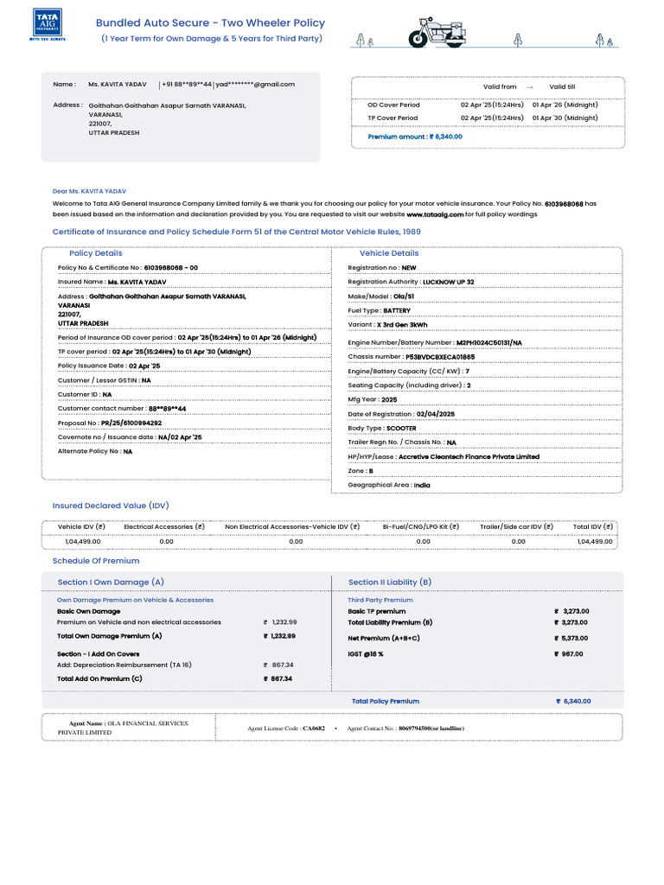Screen dimensions: 664x885
Task: Click the Certificate of Insurance Form 51 heading
Action: tap(237, 232)
